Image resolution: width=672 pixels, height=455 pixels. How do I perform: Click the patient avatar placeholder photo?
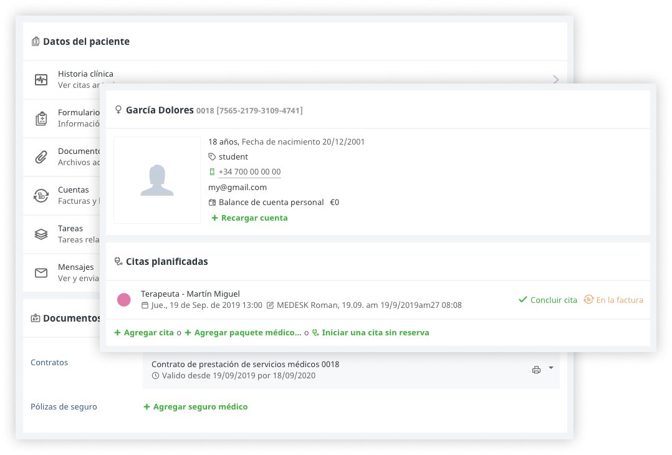pos(157,180)
